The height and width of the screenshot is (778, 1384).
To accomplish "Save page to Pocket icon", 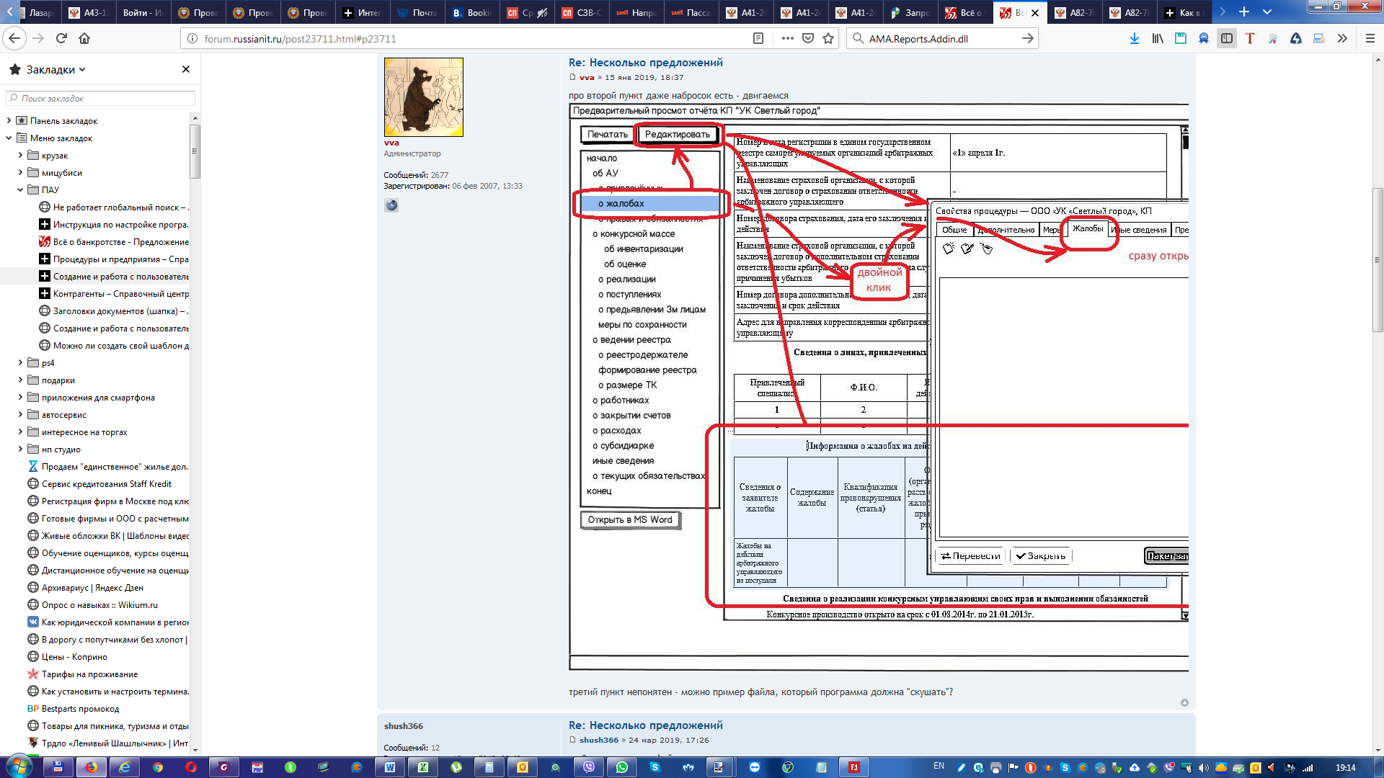I will [808, 39].
